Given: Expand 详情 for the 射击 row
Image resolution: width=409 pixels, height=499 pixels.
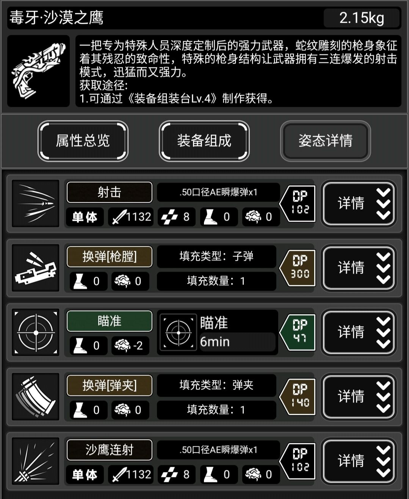Looking at the screenshot, I should [x=359, y=203].
